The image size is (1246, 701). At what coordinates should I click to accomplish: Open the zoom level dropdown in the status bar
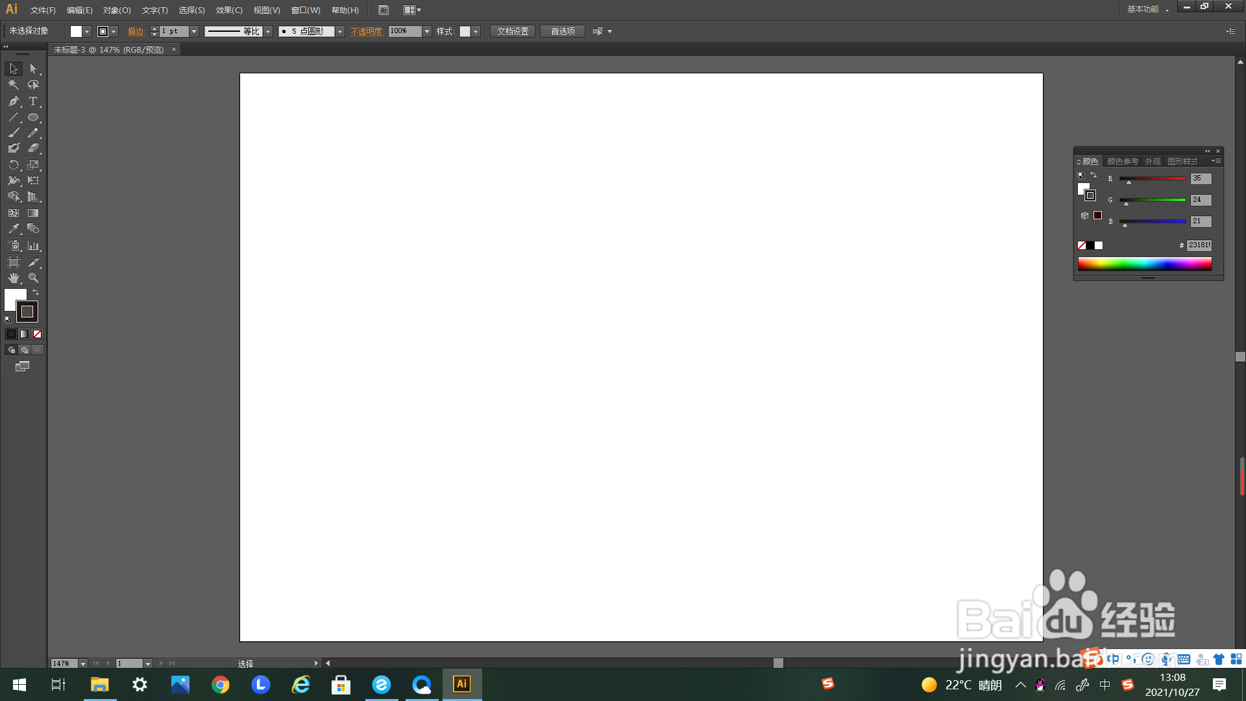click(83, 663)
